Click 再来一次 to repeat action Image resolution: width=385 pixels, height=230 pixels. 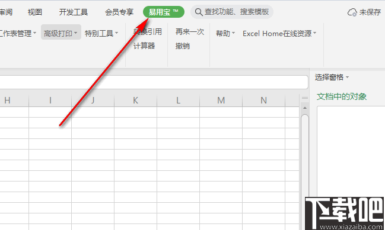tap(190, 31)
